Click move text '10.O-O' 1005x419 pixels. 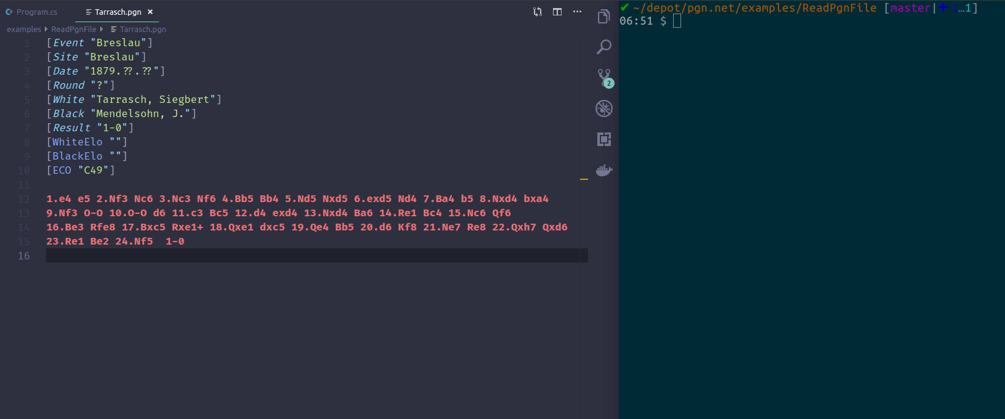[x=128, y=213]
